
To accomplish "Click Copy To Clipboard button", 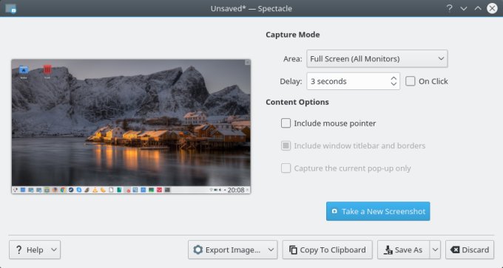I will [327, 250].
